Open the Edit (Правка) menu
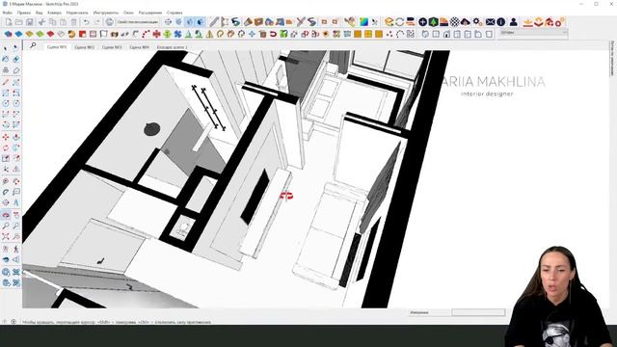The width and height of the screenshot is (617, 347). [23, 13]
